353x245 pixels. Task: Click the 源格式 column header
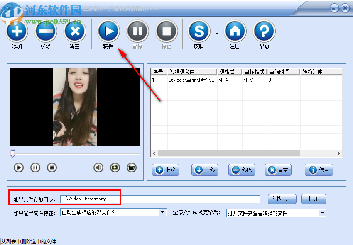click(229, 72)
